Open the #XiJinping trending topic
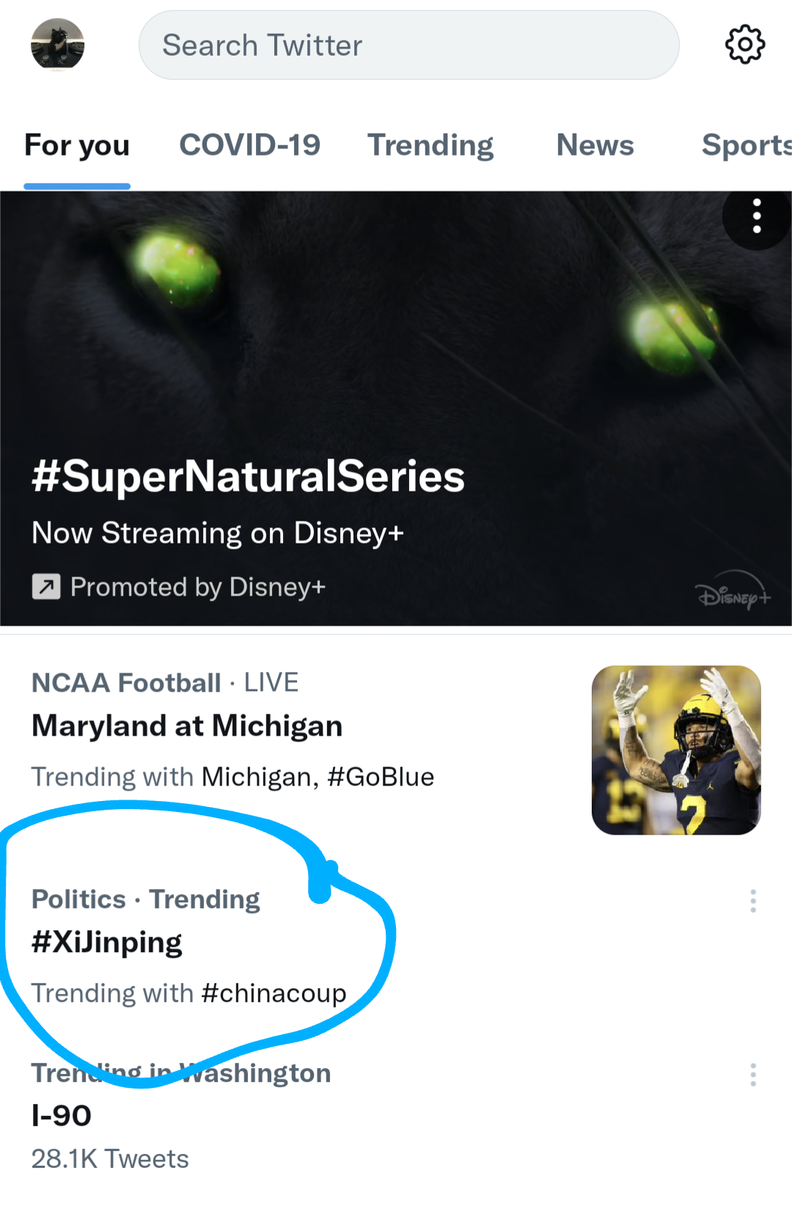The width and height of the screenshot is (792, 1214). [107, 943]
